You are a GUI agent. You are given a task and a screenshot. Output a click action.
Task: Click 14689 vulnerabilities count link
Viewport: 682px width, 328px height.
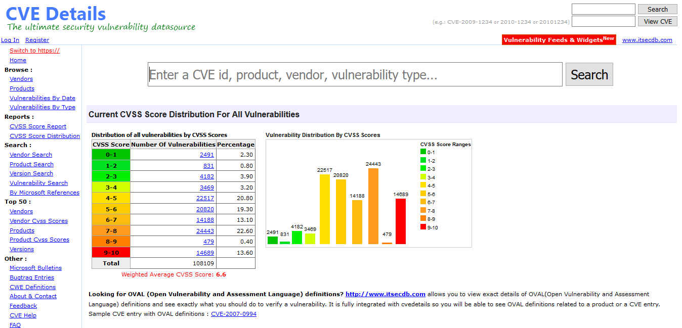click(x=205, y=253)
